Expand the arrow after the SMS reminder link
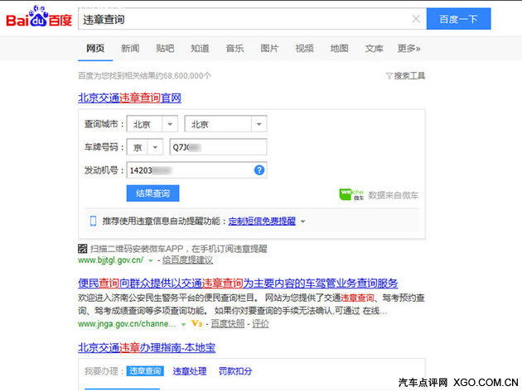Image resolution: width=522 pixels, height=391 pixels. [302, 222]
